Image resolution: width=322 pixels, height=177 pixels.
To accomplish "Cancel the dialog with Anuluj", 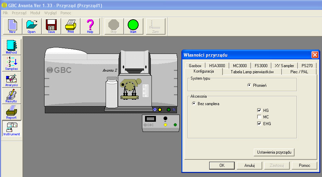I will pyautogui.click(x=250, y=165).
